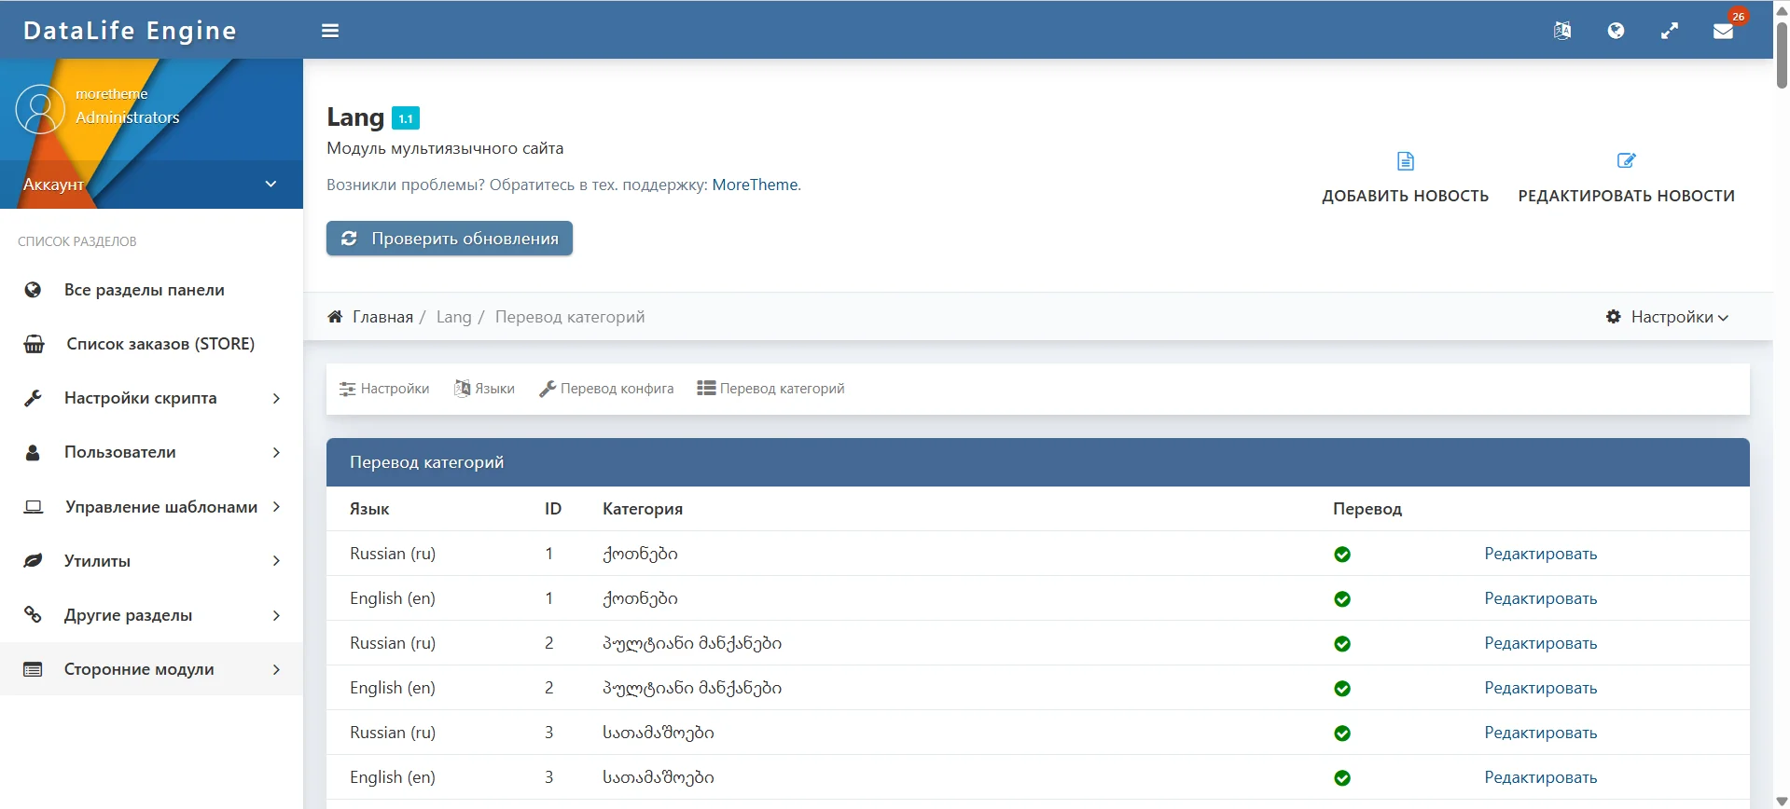Click the page vertical scrollbar

click(1782, 56)
